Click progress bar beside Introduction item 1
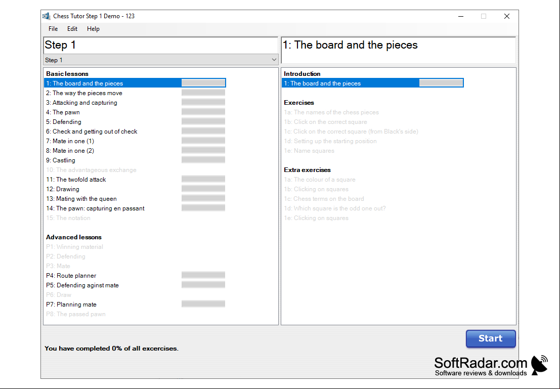 tap(441, 83)
